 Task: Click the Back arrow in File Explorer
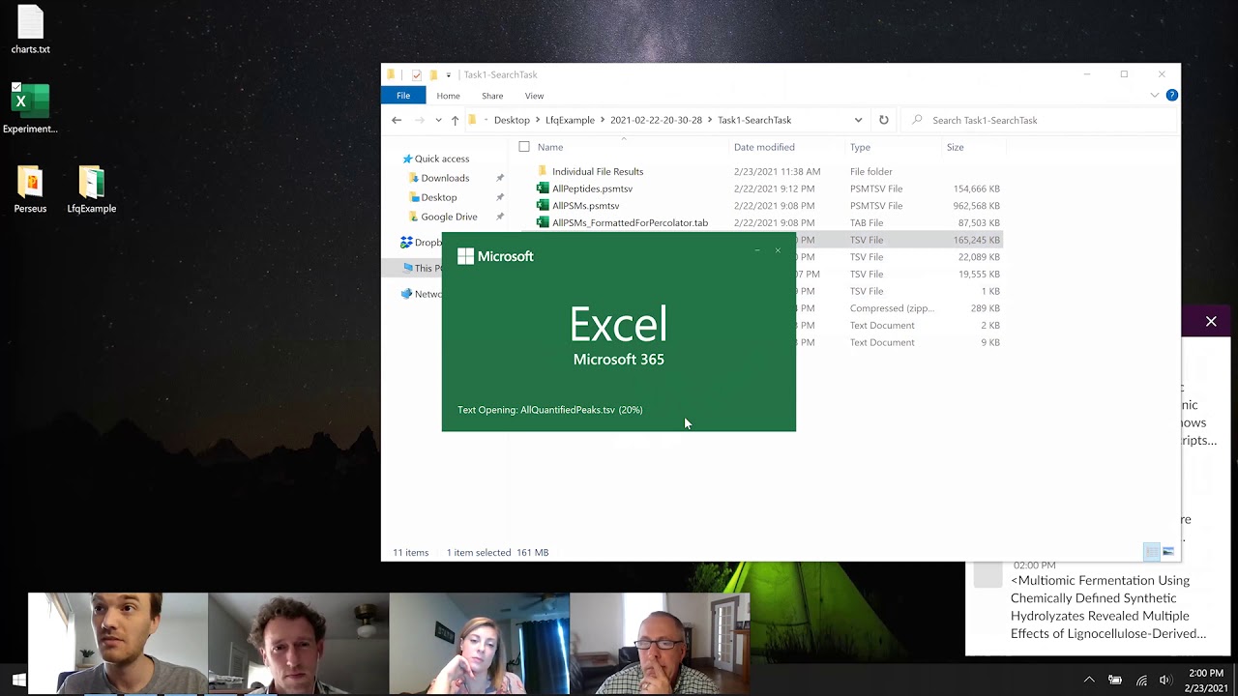[x=397, y=120]
